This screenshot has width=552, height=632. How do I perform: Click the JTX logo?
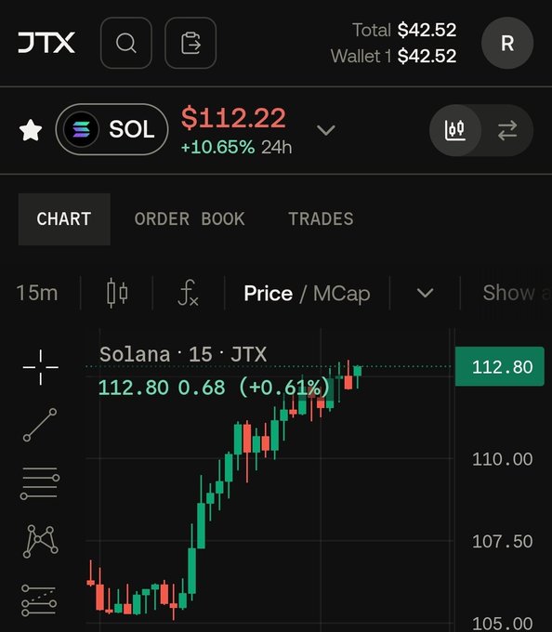point(46,43)
